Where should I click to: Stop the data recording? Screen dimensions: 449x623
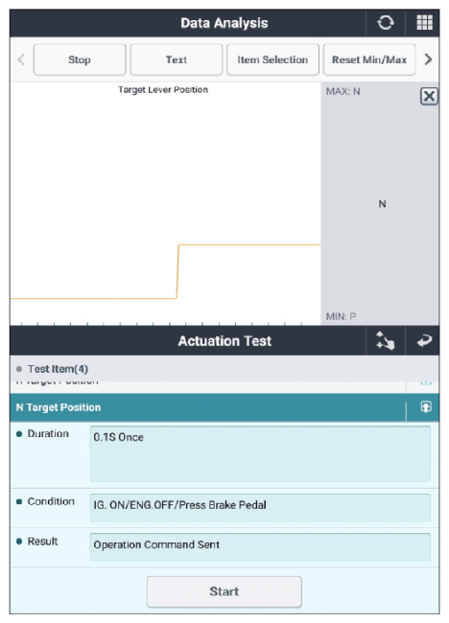[80, 59]
